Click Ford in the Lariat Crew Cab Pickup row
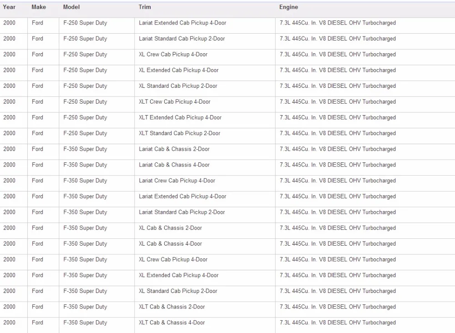The height and width of the screenshot is (333, 455). (37, 181)
